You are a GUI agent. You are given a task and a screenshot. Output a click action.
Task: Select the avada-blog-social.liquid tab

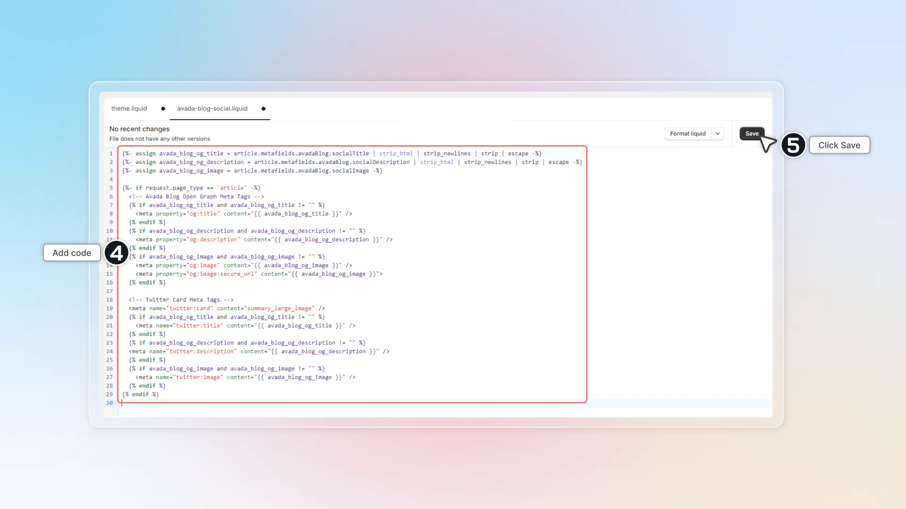coord(212,108)
